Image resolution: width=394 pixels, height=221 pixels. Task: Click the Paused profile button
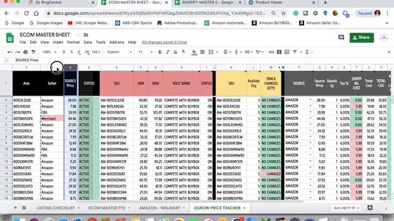369,14
